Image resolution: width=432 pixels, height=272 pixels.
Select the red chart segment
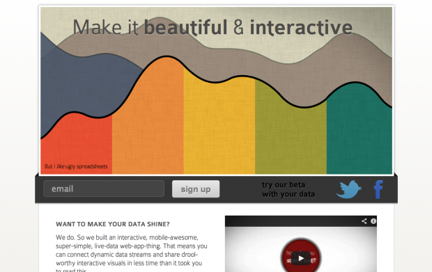pyautogui.click(x=77, y=146)
